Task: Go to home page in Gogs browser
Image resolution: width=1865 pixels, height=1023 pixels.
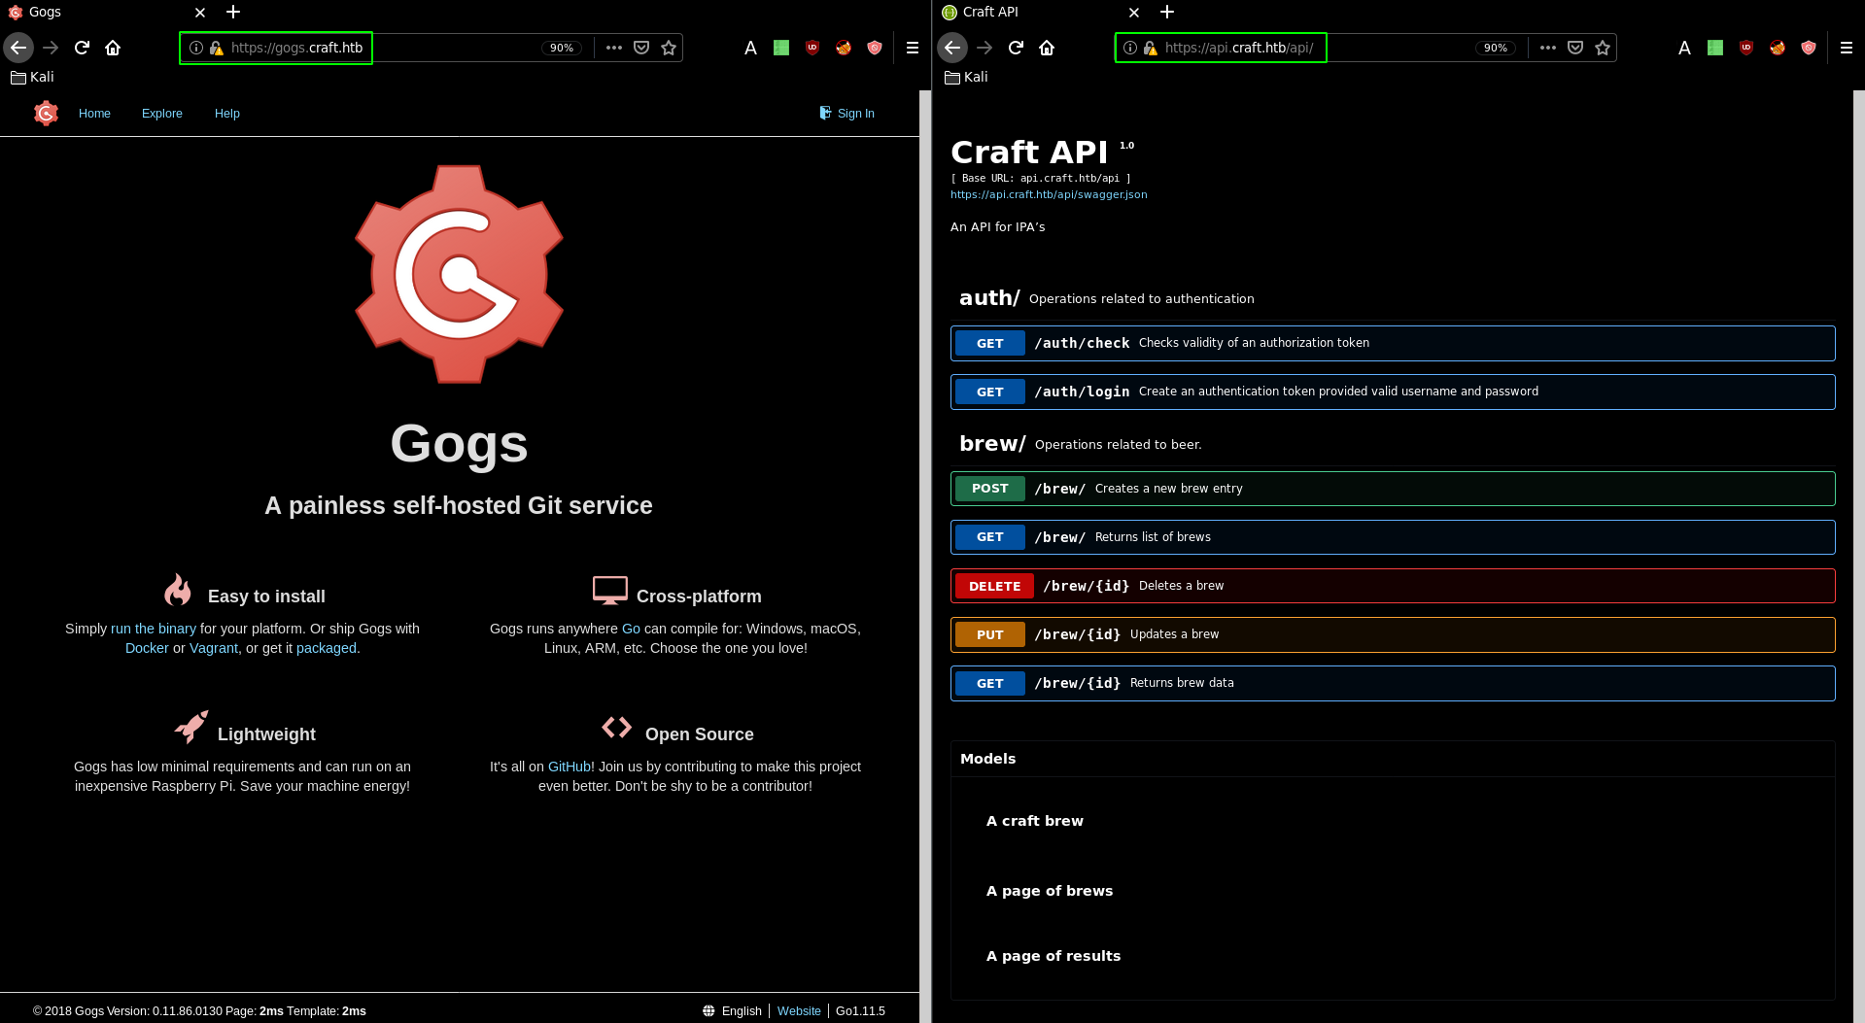Action: [113, 48]
